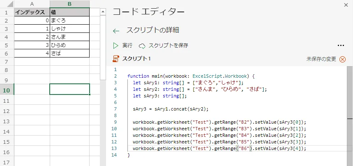Select row 10 header
This screenshot has width=353, height=166.
(7, 90)
